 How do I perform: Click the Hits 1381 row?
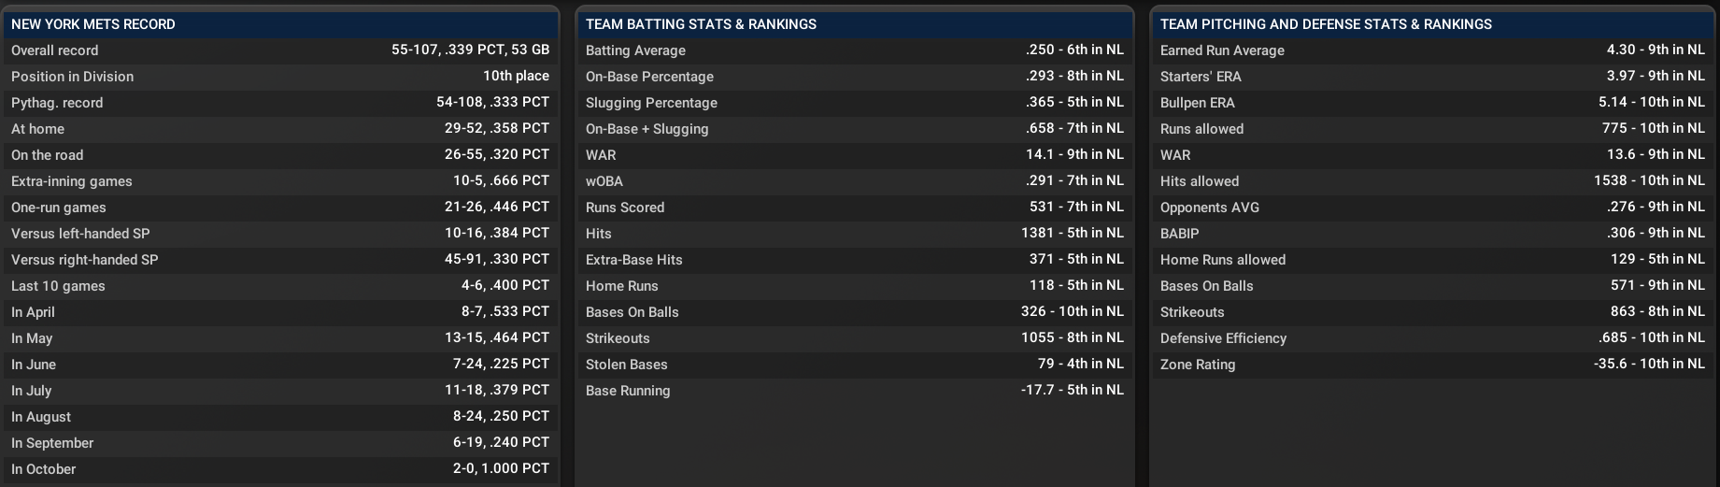point(855,234)
